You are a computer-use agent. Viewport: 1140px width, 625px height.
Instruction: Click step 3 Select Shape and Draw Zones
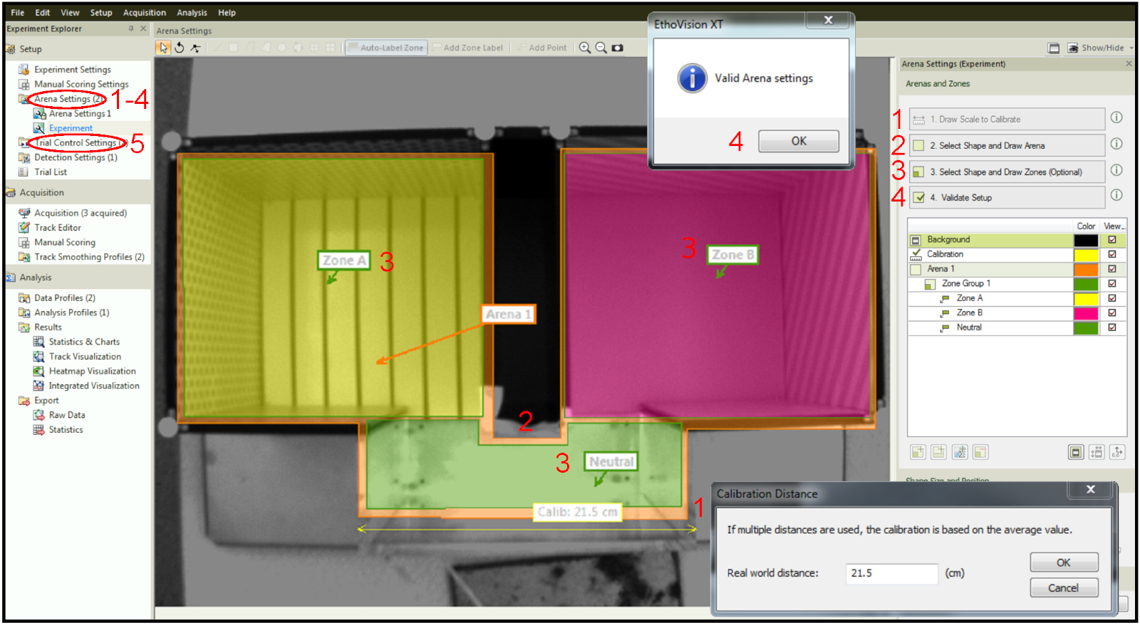pyautogui.click(x=1007, y=172)
